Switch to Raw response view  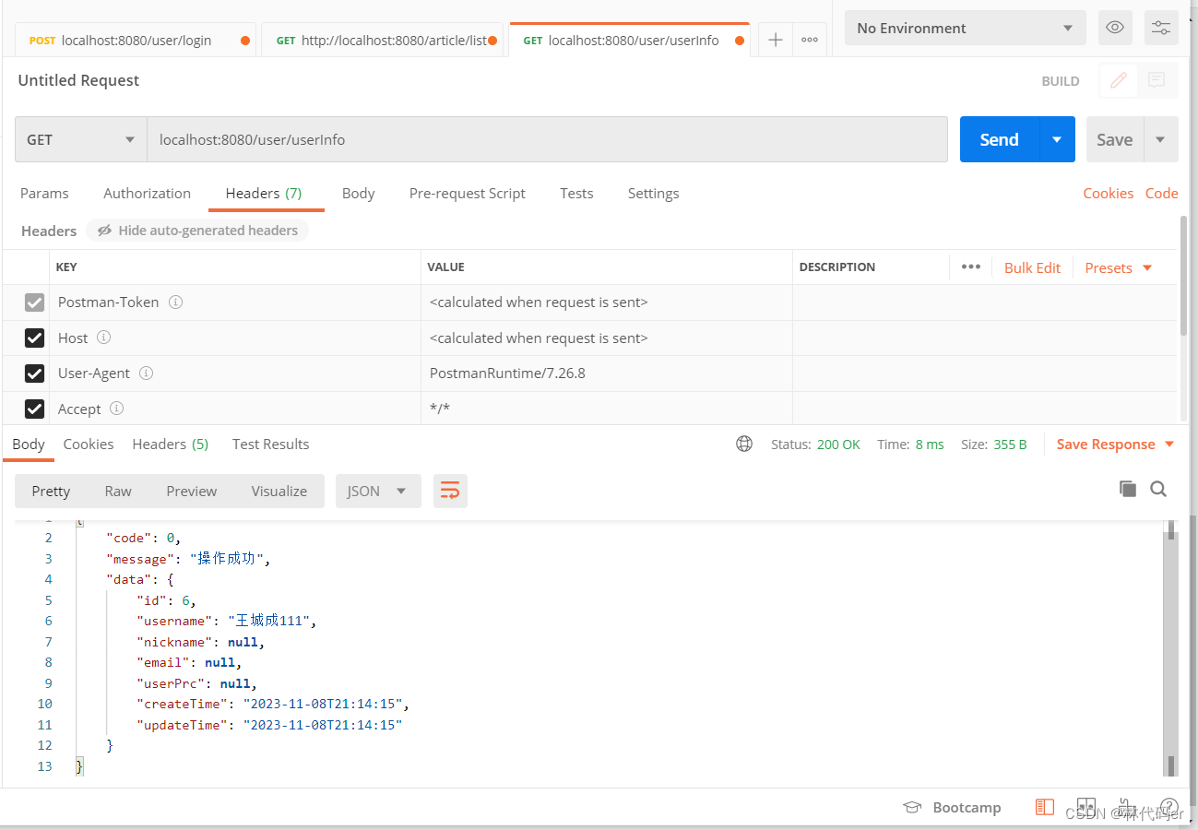118,491
